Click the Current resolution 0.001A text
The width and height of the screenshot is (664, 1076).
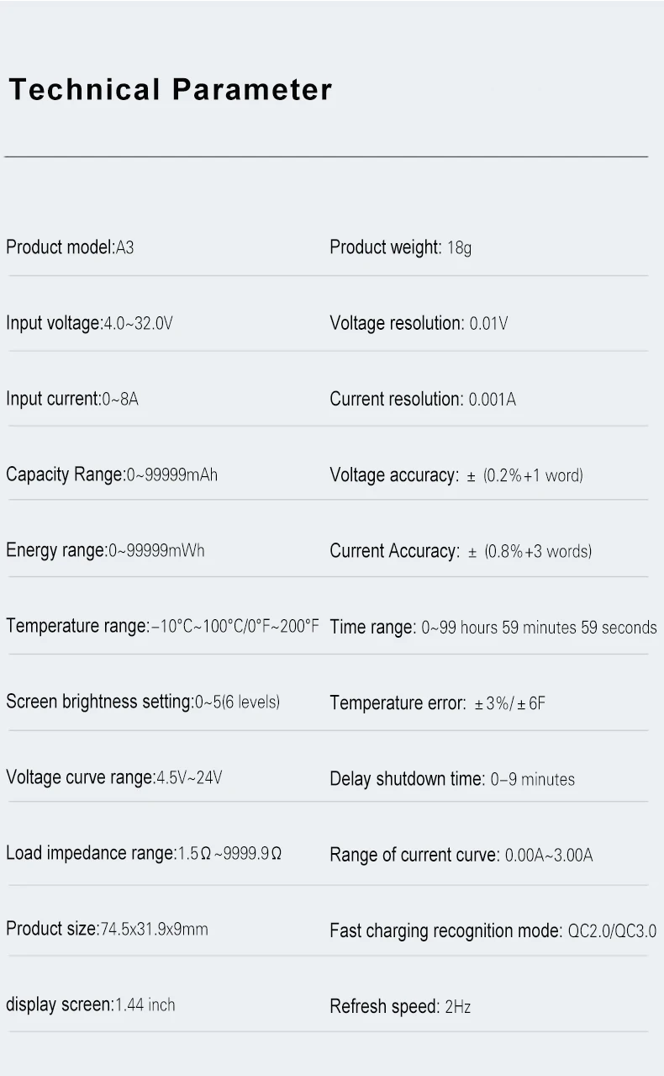point(423,399)
